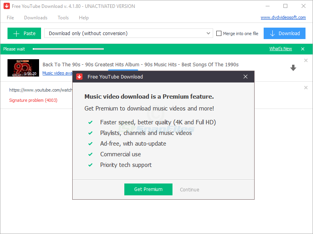313x234 pixels.
Task: Click the red logo in dialog header
Action: pyautogui.click(x=79, y=77)
